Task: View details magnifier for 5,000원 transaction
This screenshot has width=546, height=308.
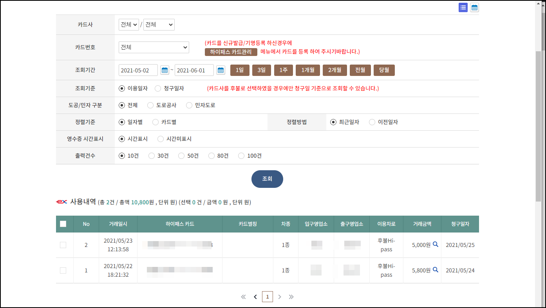Action: click(x=435, y=245)
